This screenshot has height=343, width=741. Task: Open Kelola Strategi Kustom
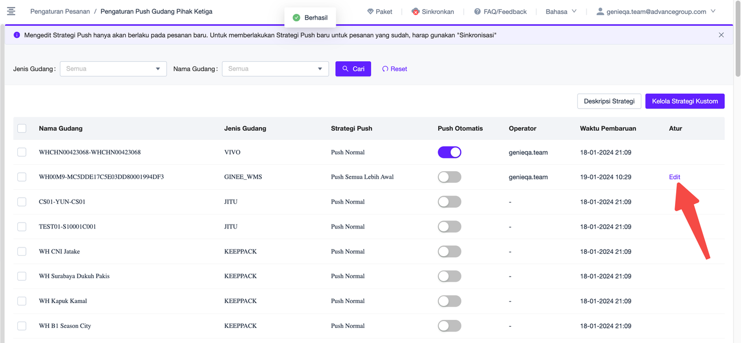(685, 101)
